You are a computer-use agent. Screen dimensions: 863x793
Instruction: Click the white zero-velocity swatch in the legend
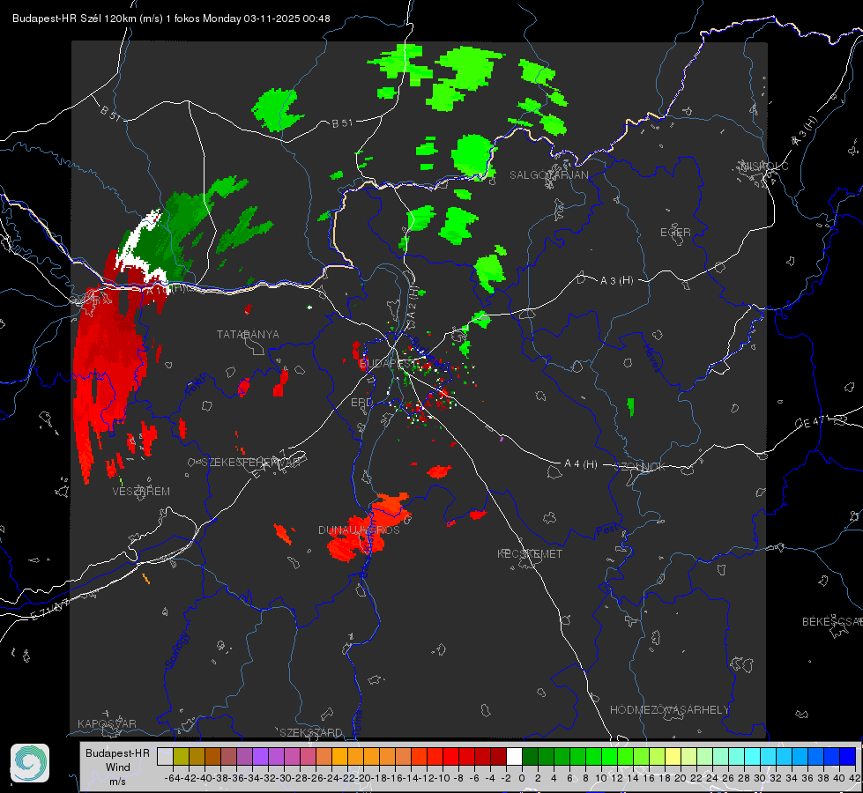pos(514,756)
